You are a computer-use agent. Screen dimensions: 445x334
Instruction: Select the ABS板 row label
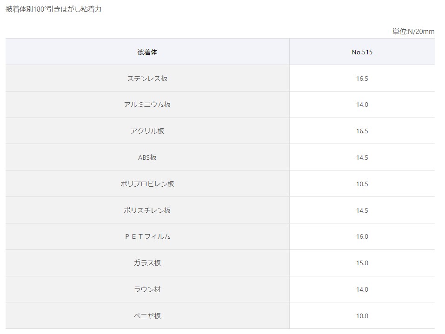pyautogui.click(x=147, y=157)
